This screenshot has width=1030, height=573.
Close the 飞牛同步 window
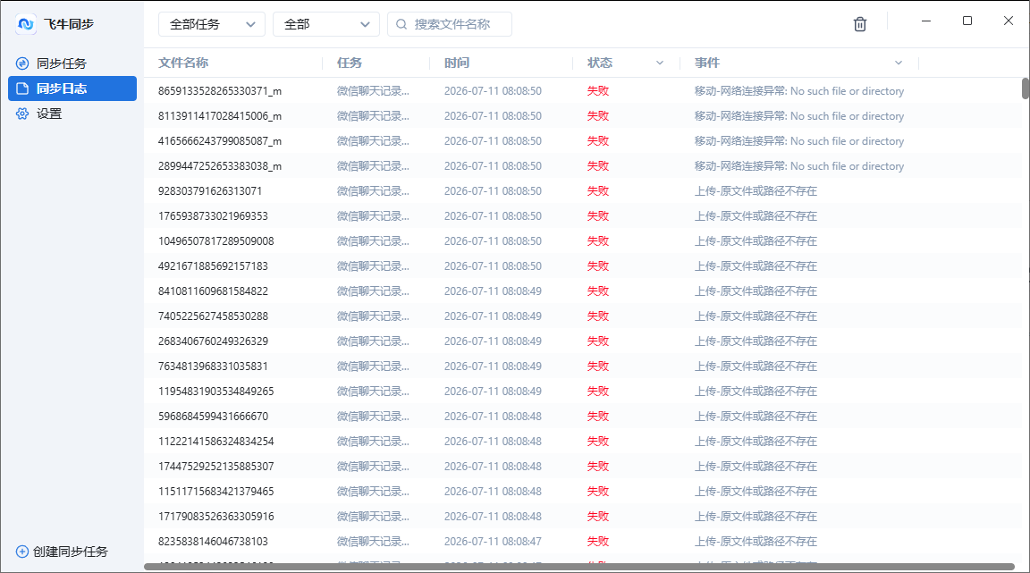point(1009,21)
